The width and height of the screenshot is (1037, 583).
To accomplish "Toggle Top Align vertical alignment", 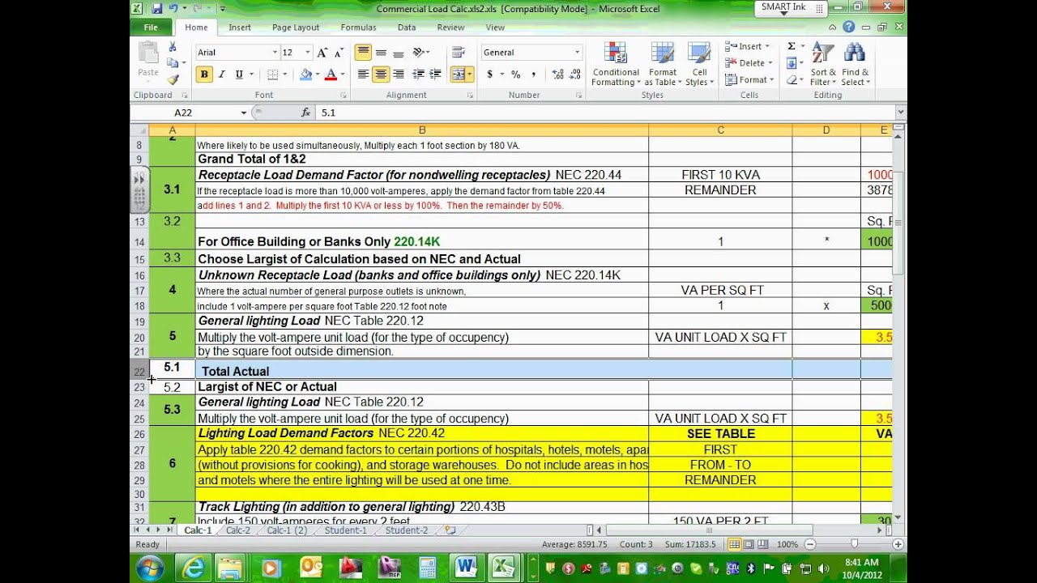I will point(363,53).
